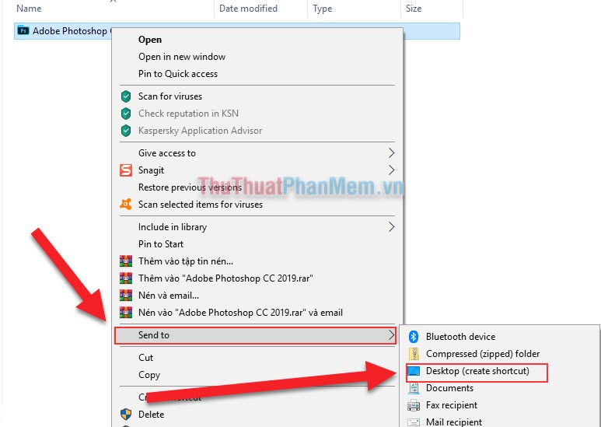Click the Mail recipient envelope icon
The image size is (601, 427).
[x=414, y=422]
